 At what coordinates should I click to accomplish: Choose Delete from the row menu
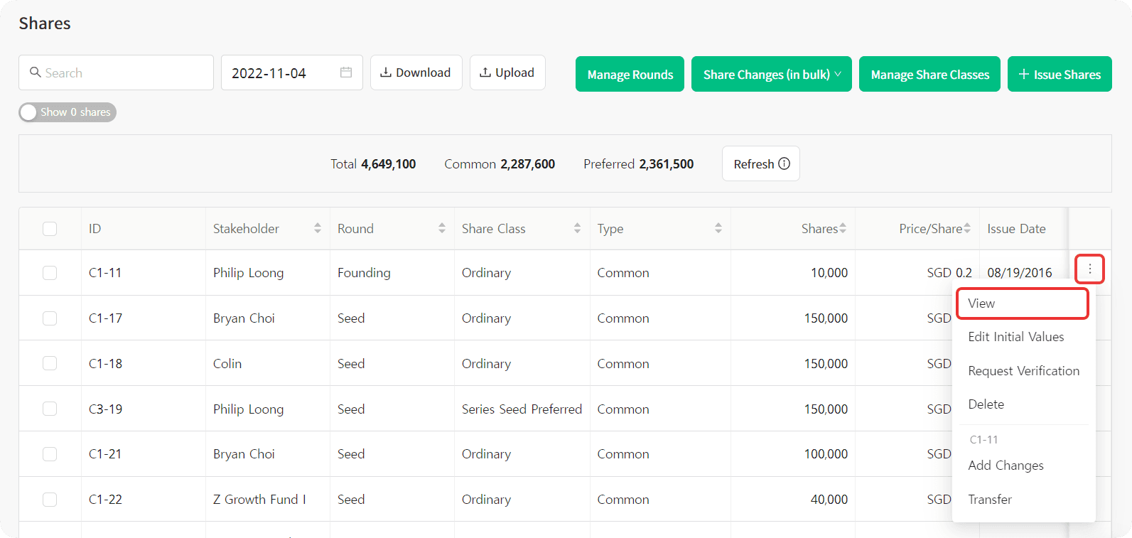coord(1022,404)
